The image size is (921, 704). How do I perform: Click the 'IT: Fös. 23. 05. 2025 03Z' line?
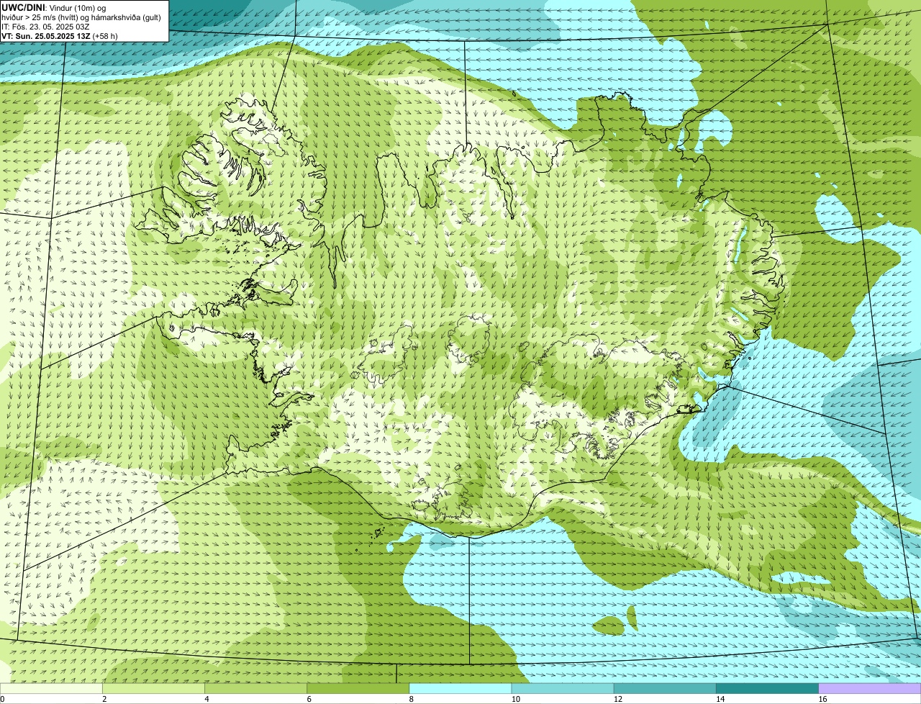coord(46,27)
